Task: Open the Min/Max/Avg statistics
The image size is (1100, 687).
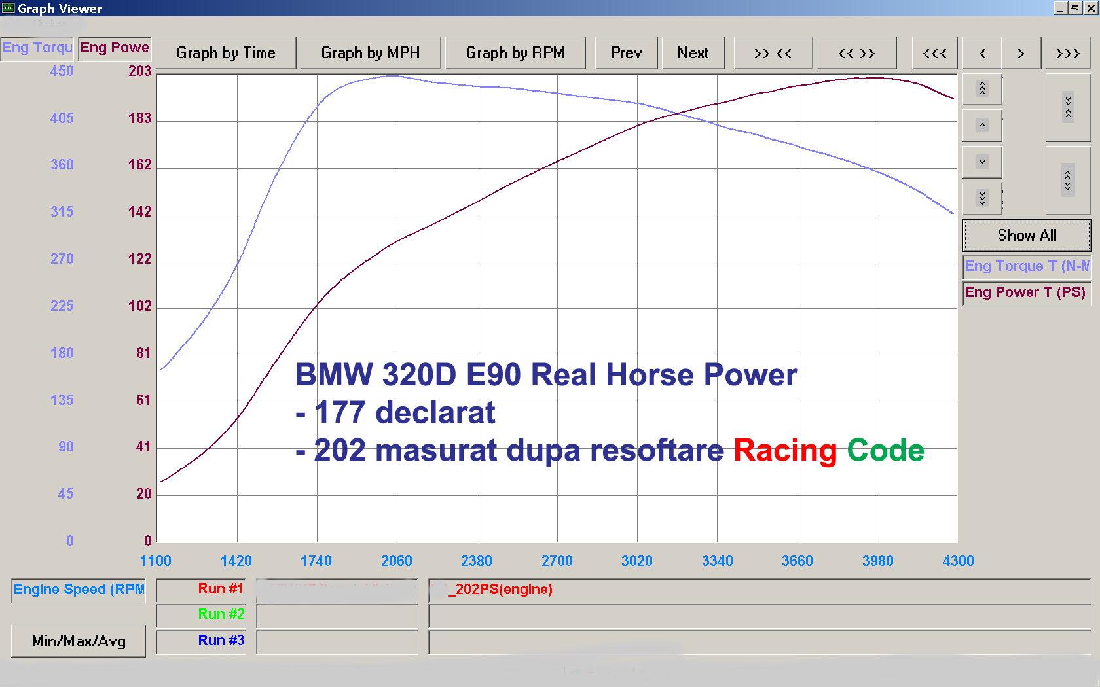Action: (79, 641)
